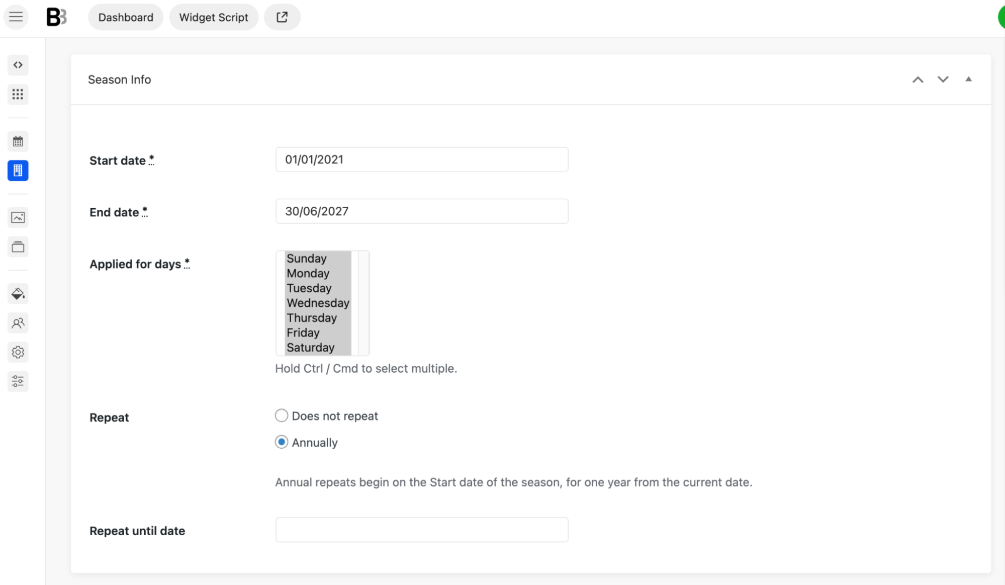Click the stacked cards sidebar icon

click(18, 246)
